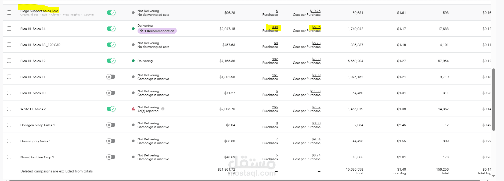Screen dimensions: 504x181
Task: Check the box for Bleu HL Sales 12
Action: pyautogui.click(x=9, y=61)
